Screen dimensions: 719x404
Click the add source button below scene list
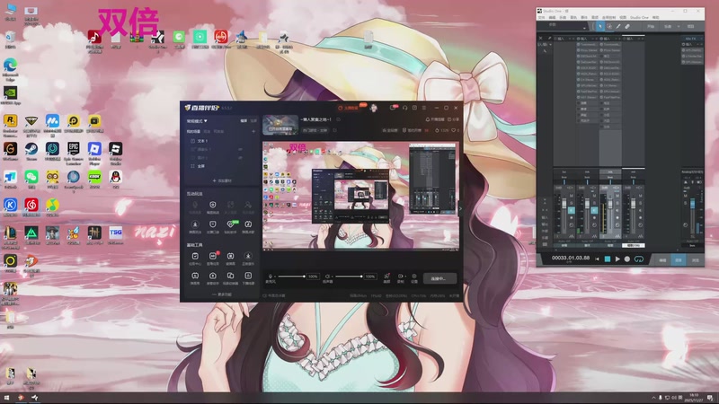[x=222, y=180]
